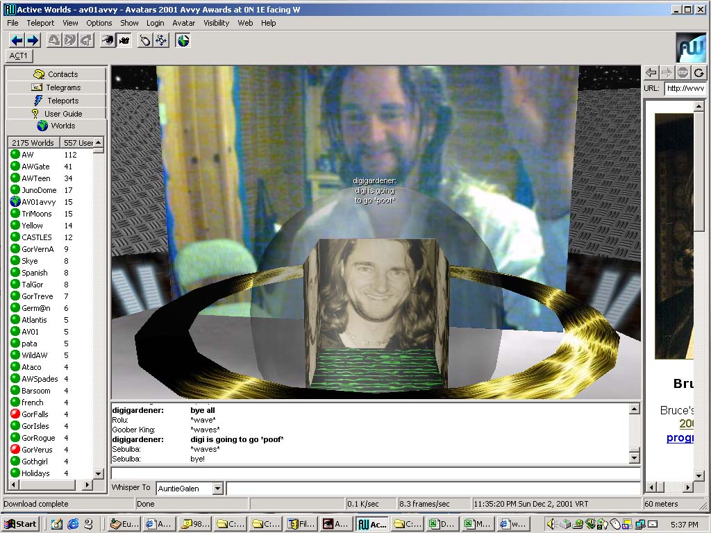Click the teleport Forward arrow in toolbar

tap(32, 40)
